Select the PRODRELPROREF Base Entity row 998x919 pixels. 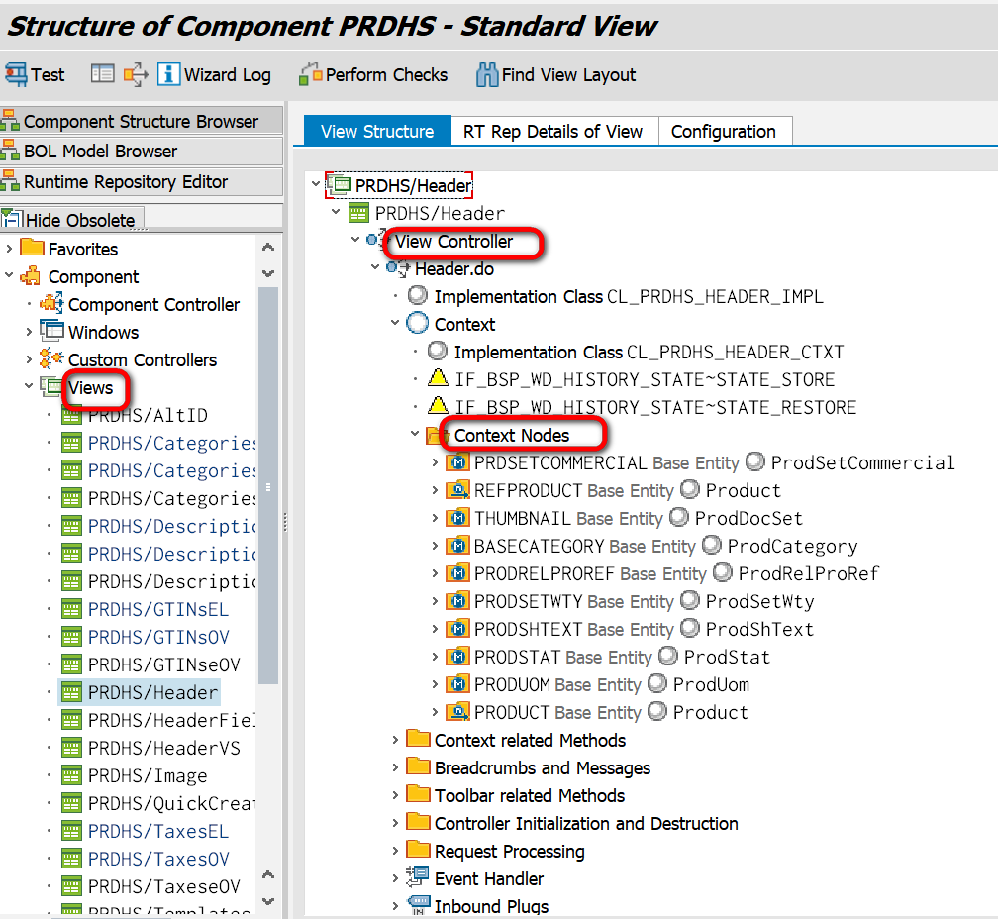tap(662, 574)
